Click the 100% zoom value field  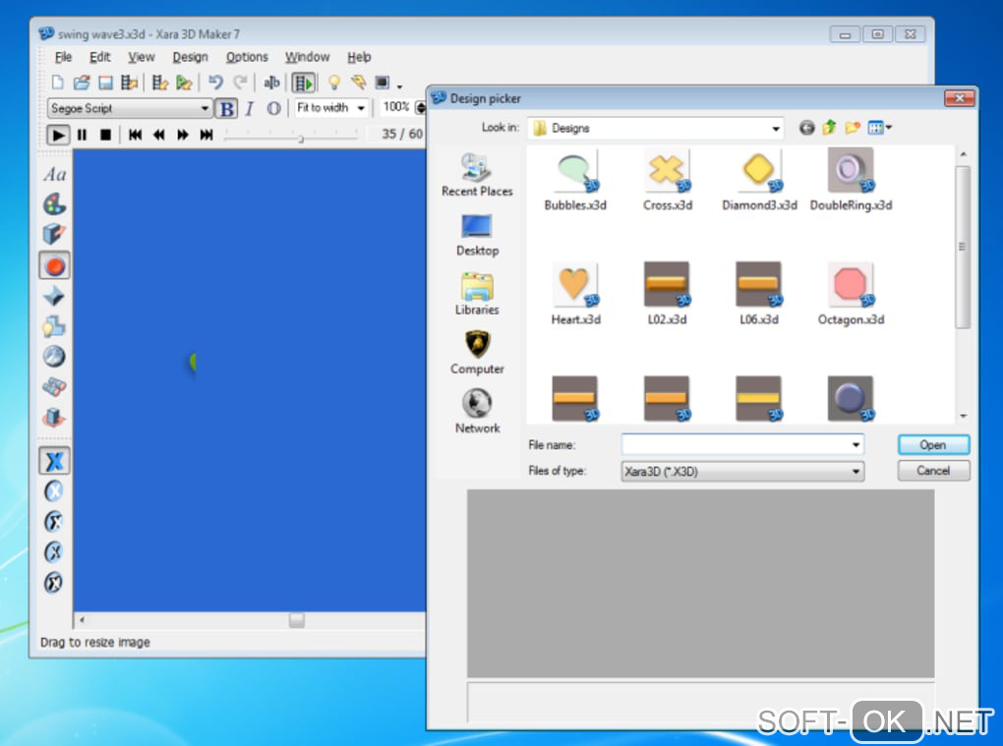click(x=396, y=107)
